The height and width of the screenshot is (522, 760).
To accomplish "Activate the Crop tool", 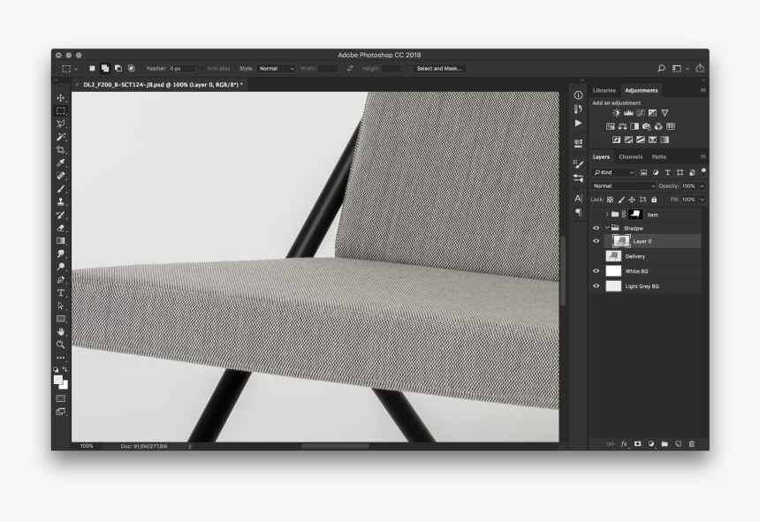I will [58, 150].
